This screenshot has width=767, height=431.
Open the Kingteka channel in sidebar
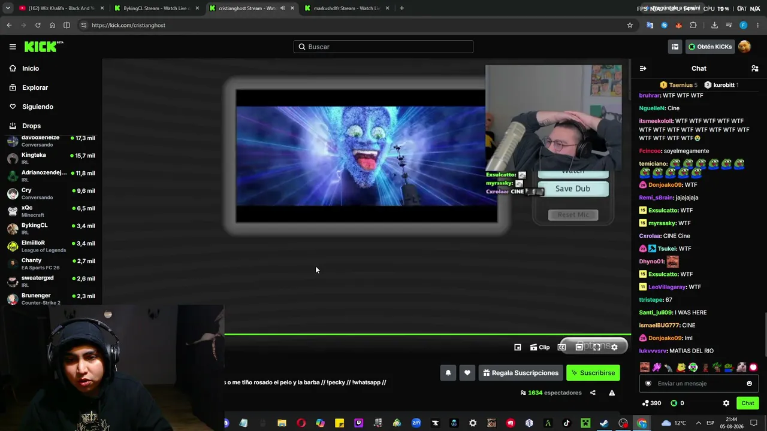(x=51, y=158)
